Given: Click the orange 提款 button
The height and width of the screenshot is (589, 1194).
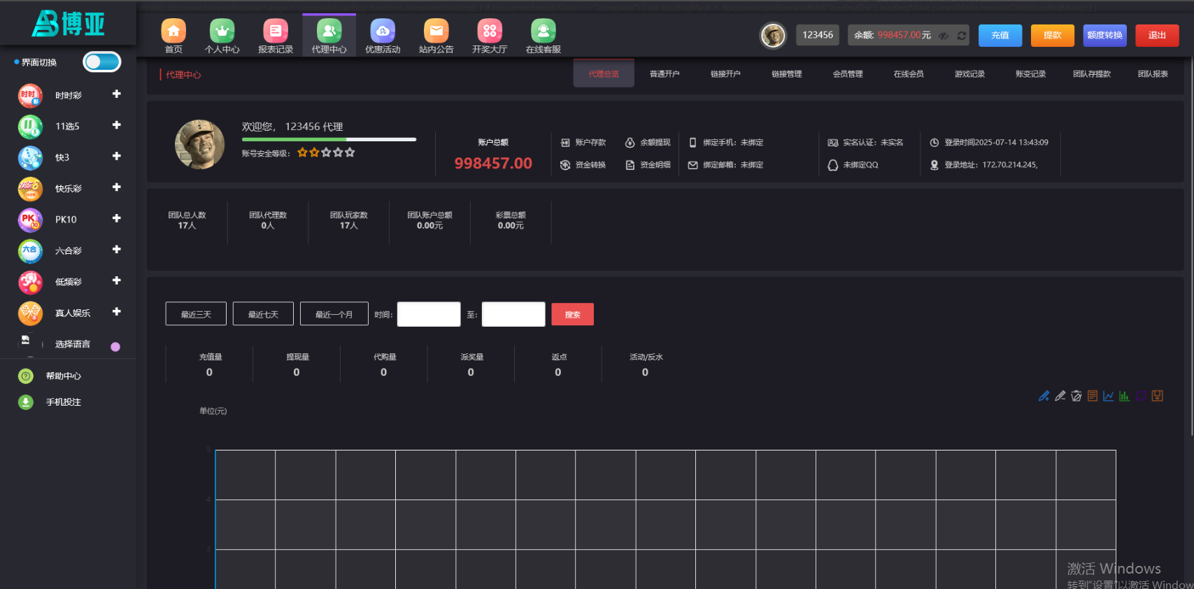Looking at the screenshot, I should tap(1053, 35).
